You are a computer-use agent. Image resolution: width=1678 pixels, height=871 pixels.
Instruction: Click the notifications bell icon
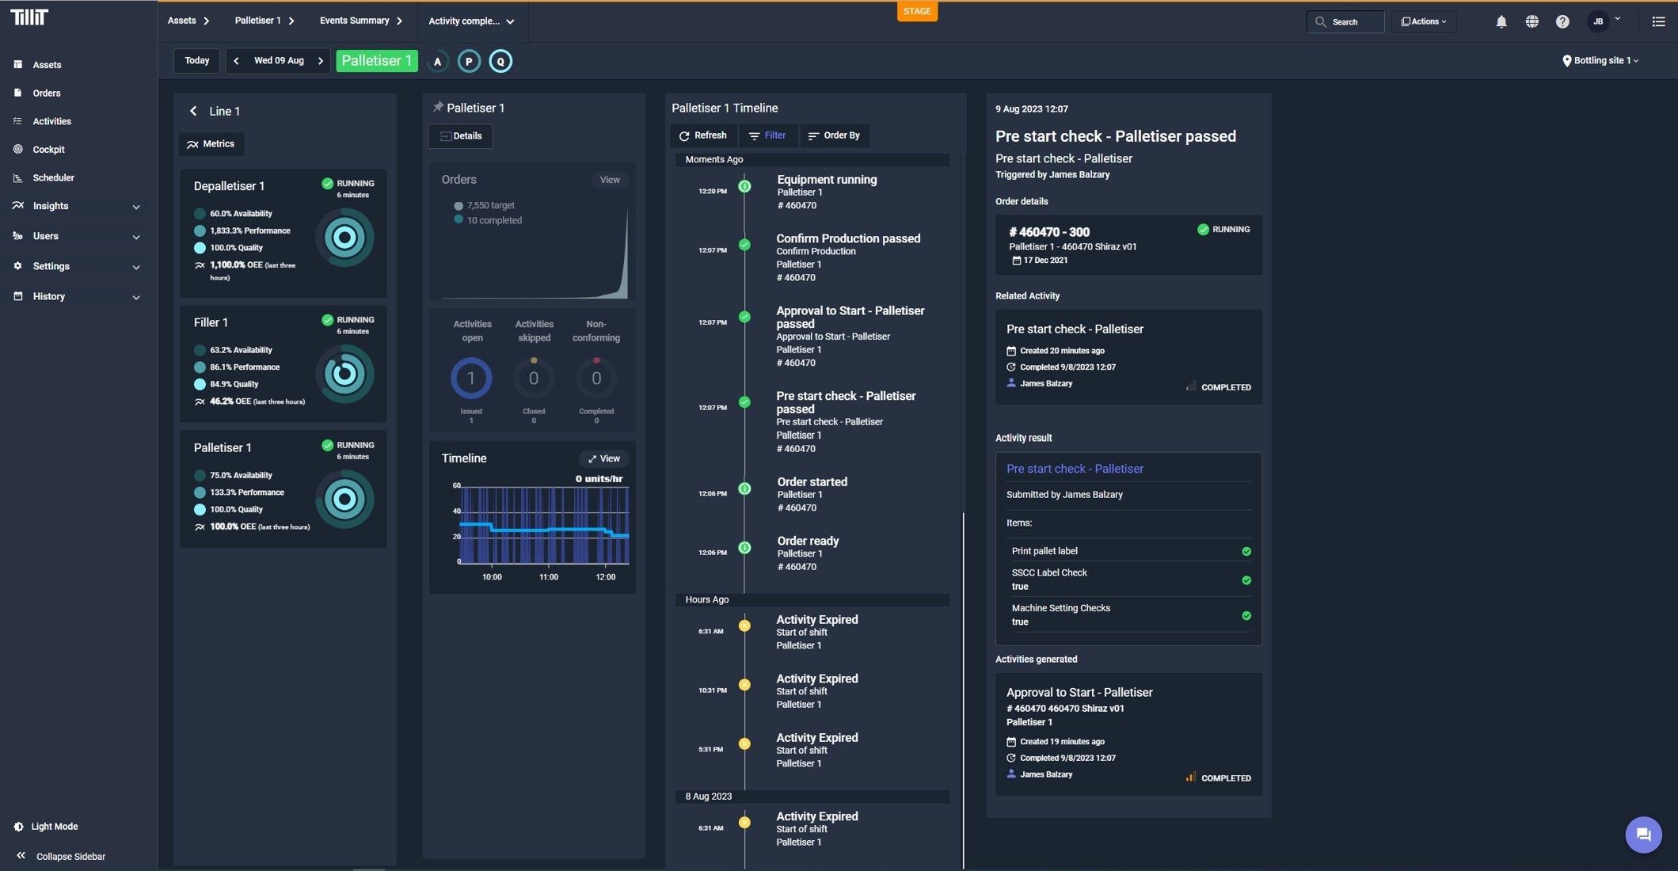[1501, 21]
